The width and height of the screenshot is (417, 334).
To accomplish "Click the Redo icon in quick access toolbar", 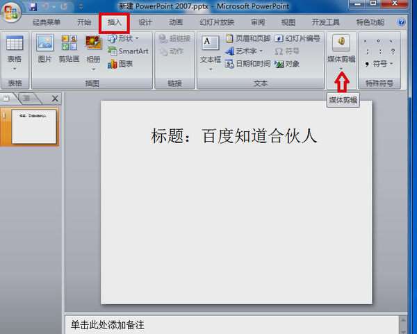I will pos(64,6).
